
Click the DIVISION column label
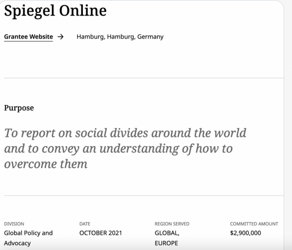[x=14, y=224]
